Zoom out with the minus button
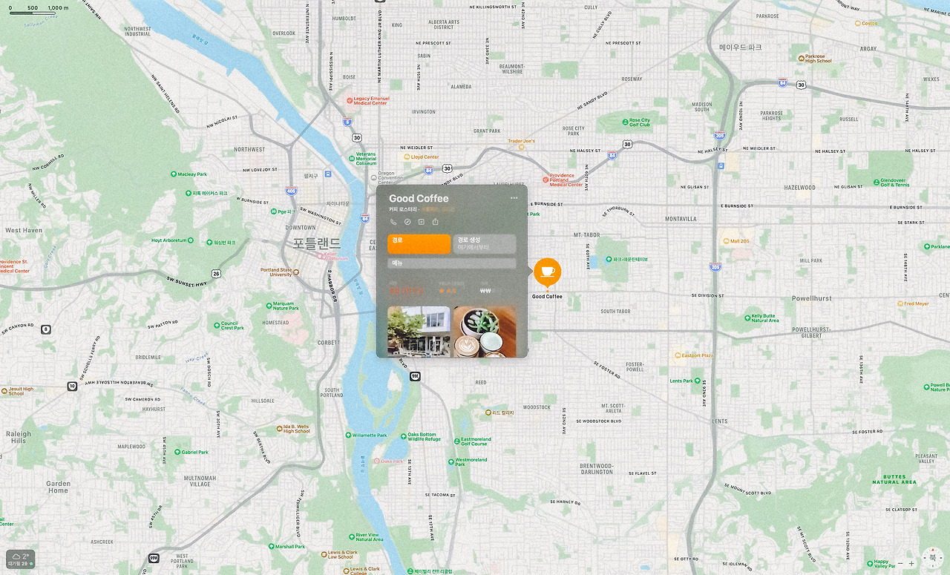Image resolution: width=950 pixels, height=575 pixels. [x=900, y=564]
